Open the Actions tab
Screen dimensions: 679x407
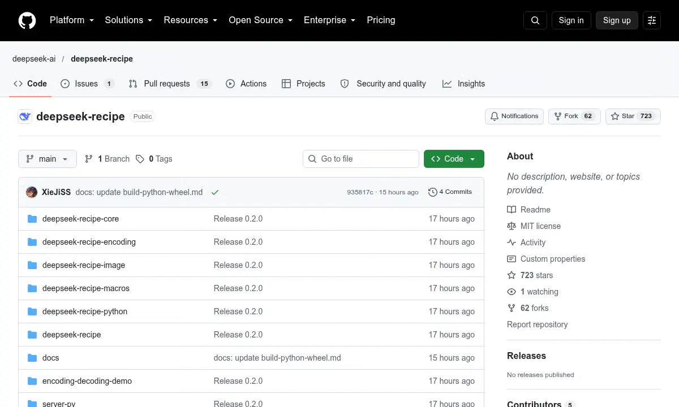pos(246,84)
